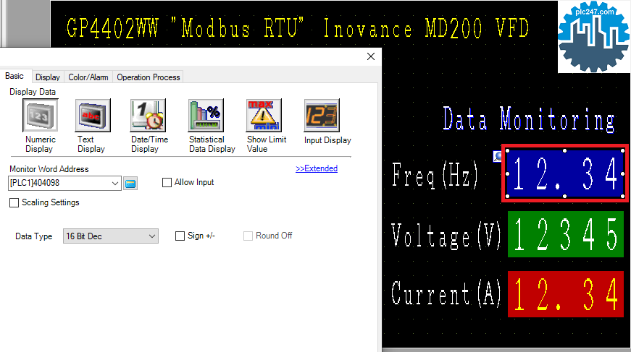Select the Statistical Data Display icon
Viewport: 631px width, 352px height.
click(x=206, y=116)
